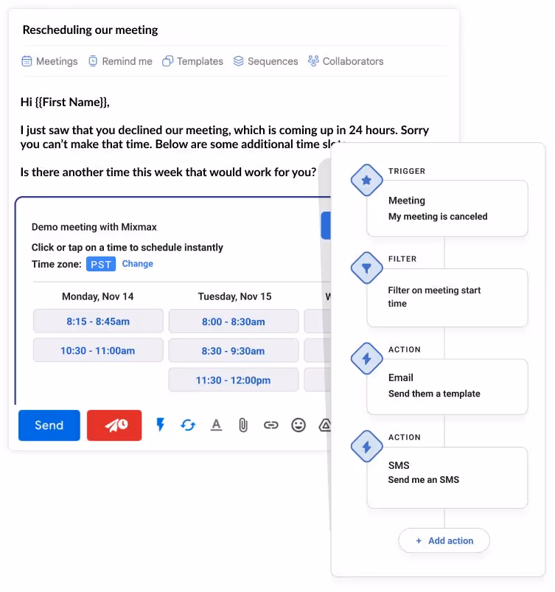Click the lightning bolt shortcuts icon
This screenshot has width=555, height=592.
pos(161,425)
